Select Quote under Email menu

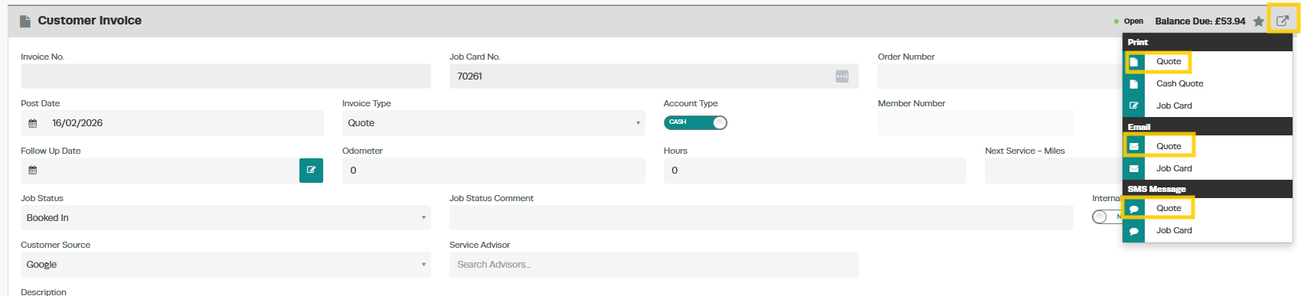coord(1169,147)
